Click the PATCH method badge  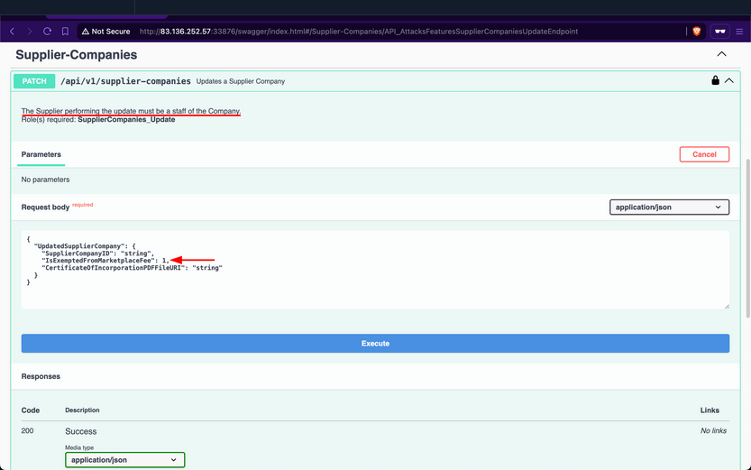[34, 81]
